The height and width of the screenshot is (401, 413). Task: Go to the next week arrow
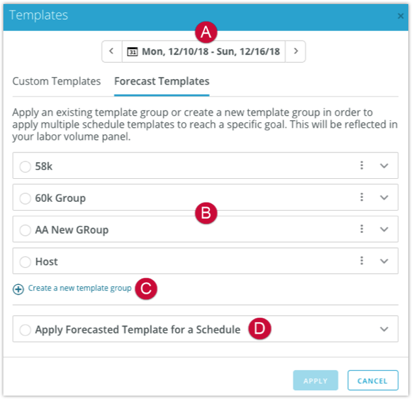click(296, 51)
